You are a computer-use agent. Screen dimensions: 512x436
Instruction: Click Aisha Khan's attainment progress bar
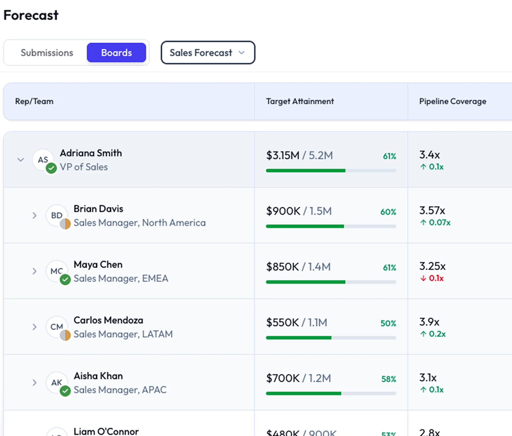click(x=331, y=394)
